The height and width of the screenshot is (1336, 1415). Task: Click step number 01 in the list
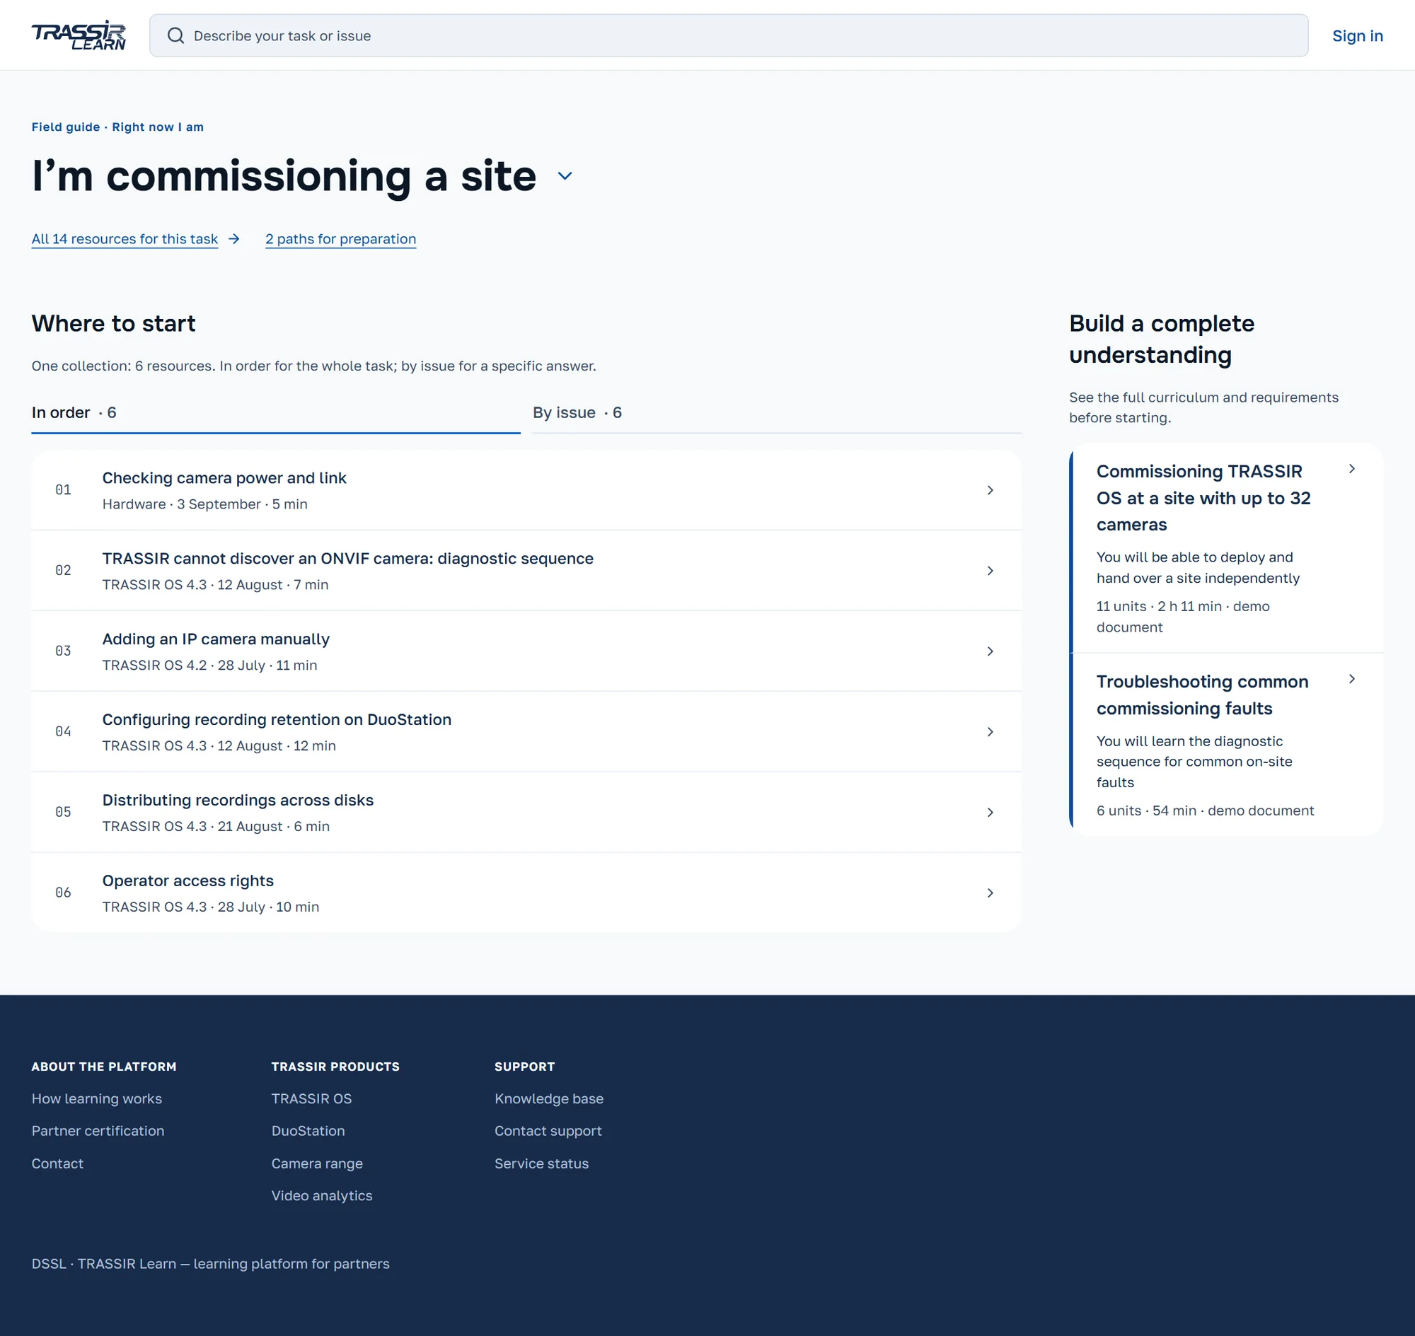click(64, 490)
